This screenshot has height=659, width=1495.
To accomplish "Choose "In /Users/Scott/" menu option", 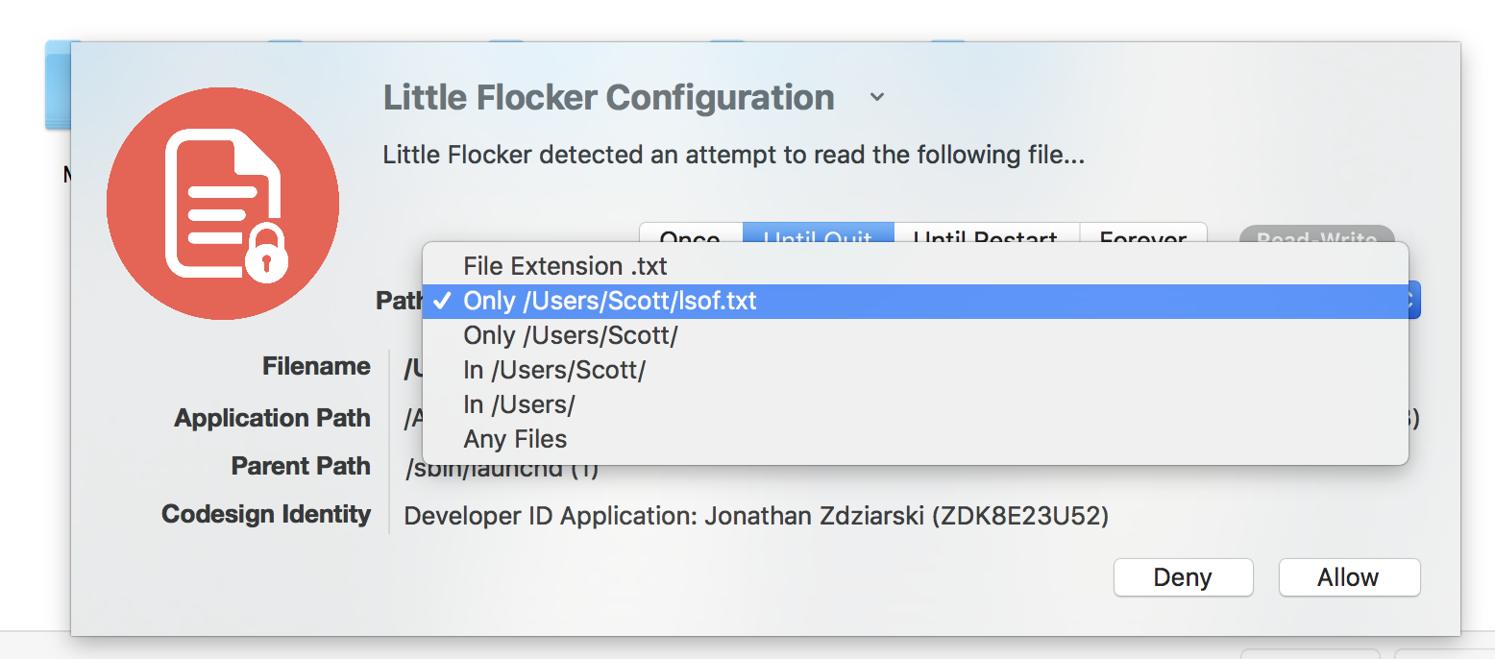I will tap(554, 370).
